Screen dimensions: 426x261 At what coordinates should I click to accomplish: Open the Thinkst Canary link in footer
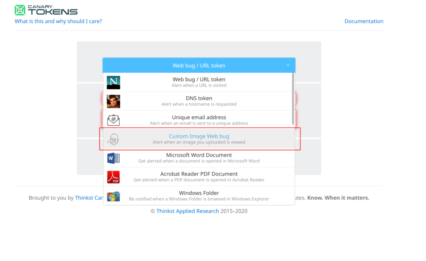click(89, 198)
